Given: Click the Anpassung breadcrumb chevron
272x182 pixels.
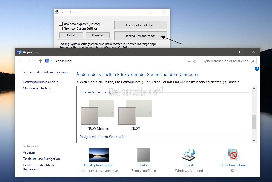Looking at the screenshot, I should (52, 61).
